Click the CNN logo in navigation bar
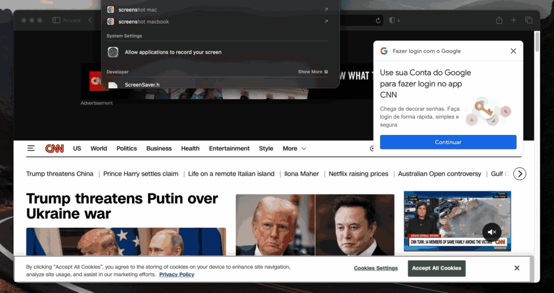554x293 pixels. click(x=54, y=148)
